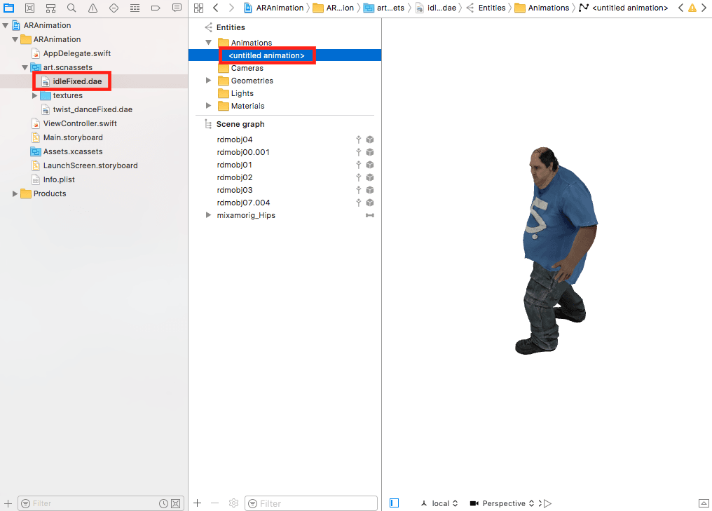Screen dimensions: 712x511
Task: Toggle the cube icon beside rdmobj04
Action: coord(370,139)
